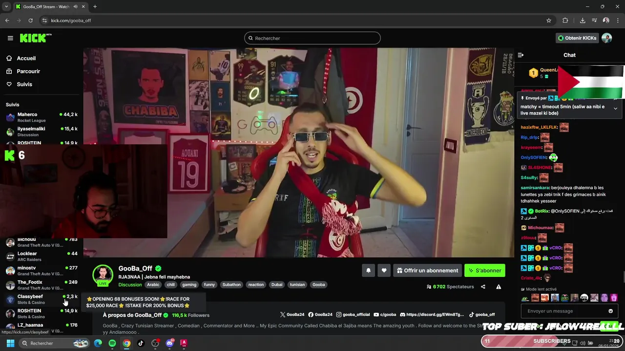This screenshot has width=625, height=351.
Task: Open the Discussion category link
Action: point(130,285)
